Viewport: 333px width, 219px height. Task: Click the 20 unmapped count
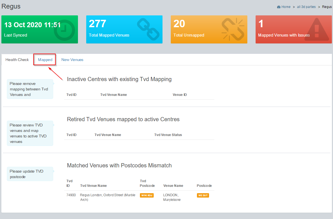click(179, 24)
